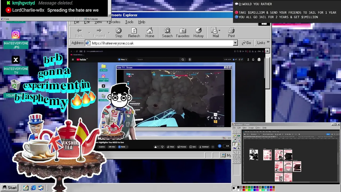Open the View menu in Explorer
Viewport: 341px width, 192px height.
(98, 22)
